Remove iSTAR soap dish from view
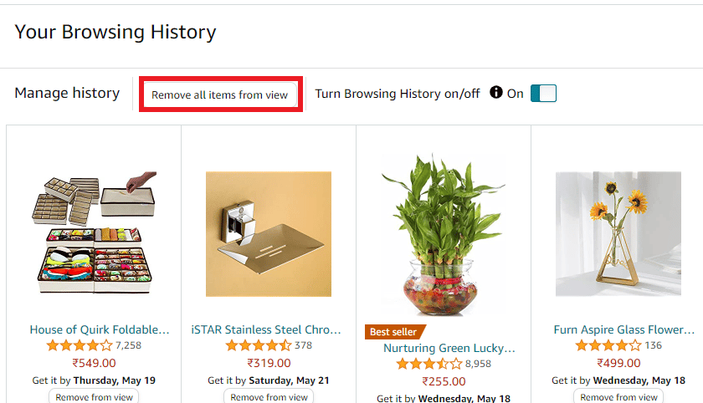Screen dimensions: 703x403 pos(269,397)
